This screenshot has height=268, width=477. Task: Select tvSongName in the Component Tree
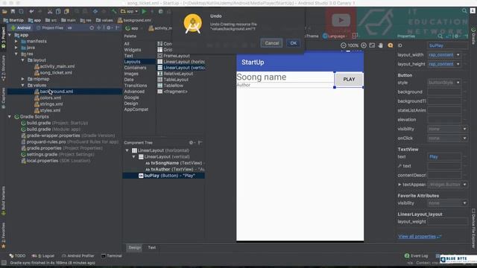[x=174, y=163]
